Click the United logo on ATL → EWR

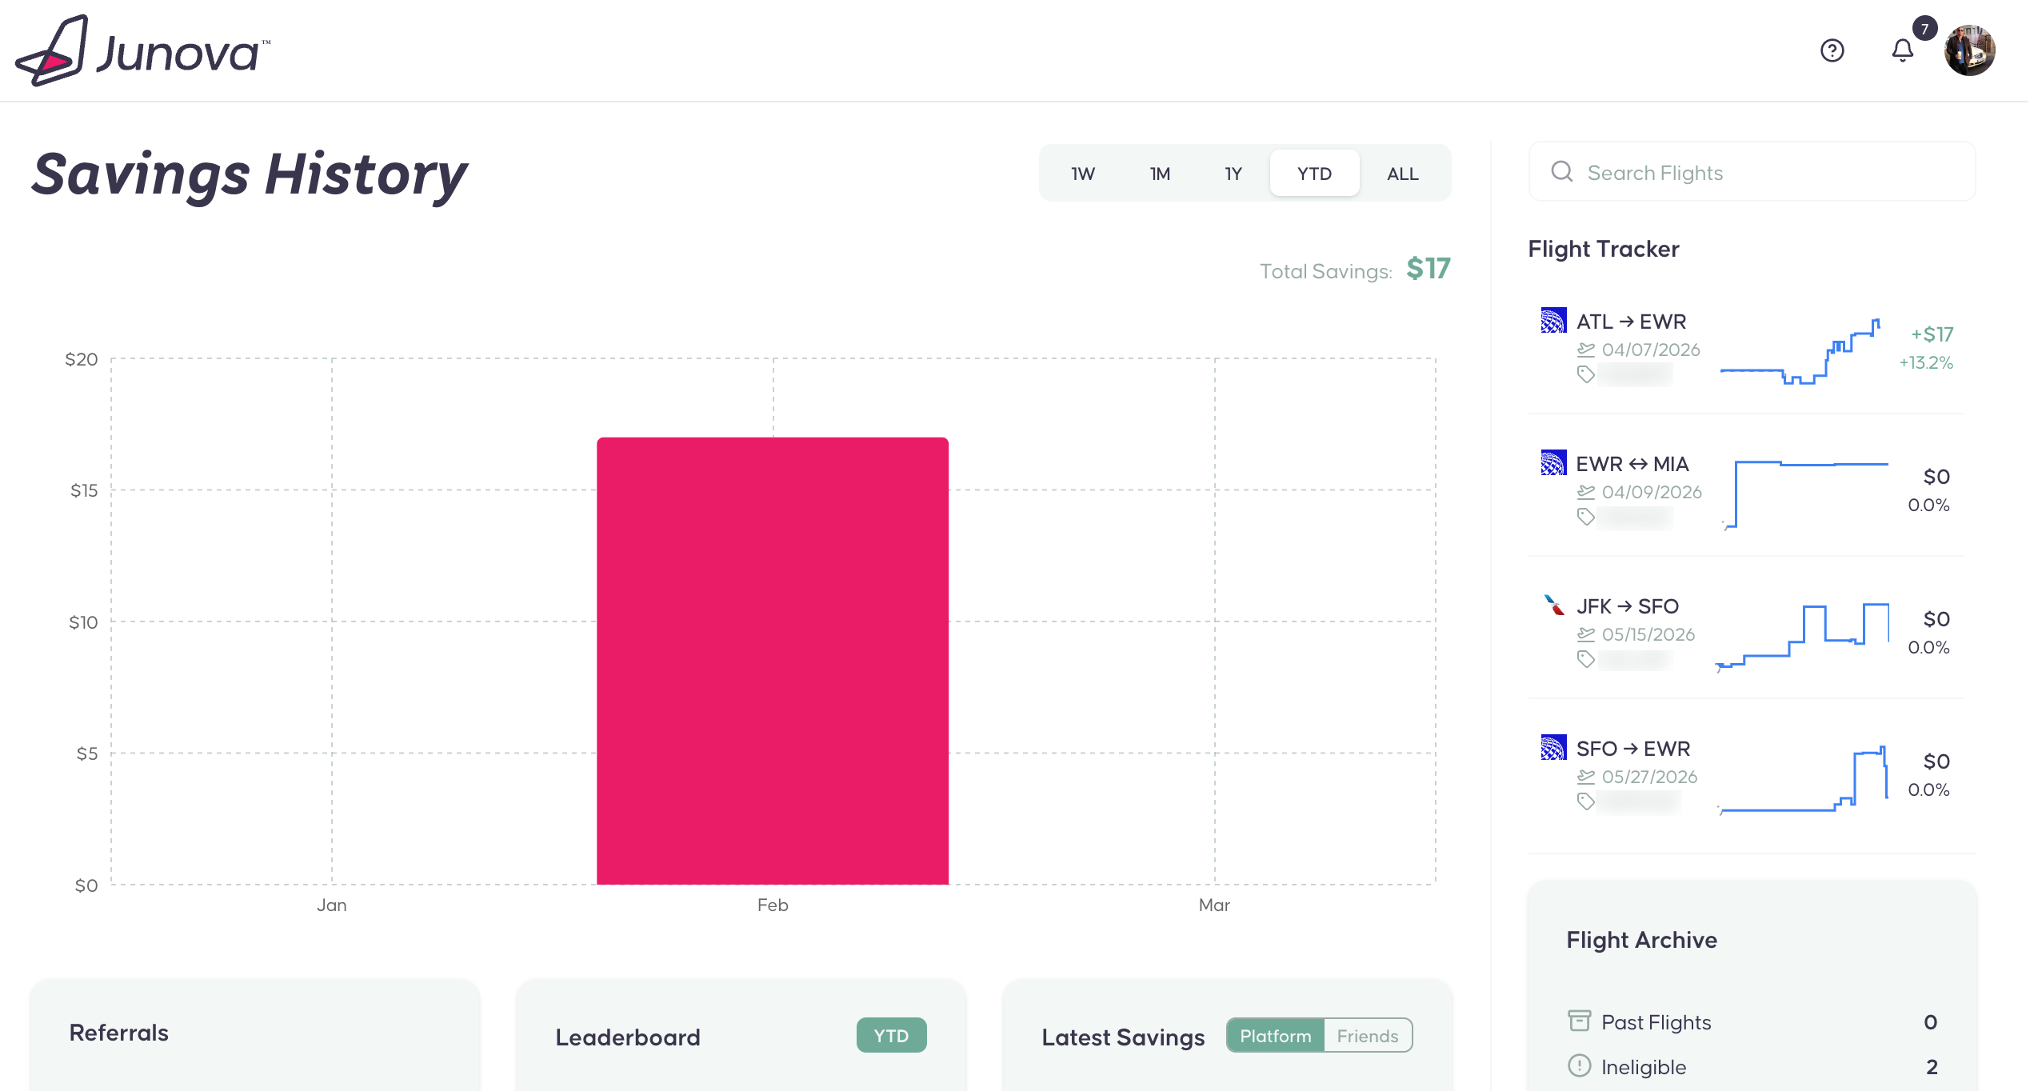(1553, 321)
